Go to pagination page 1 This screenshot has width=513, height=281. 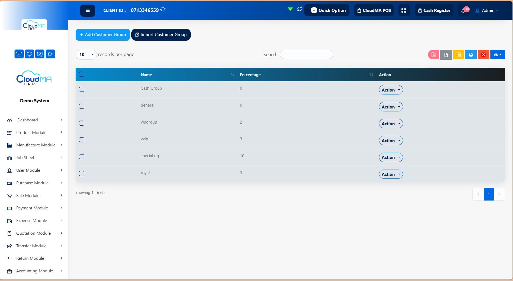coord(489,194)
